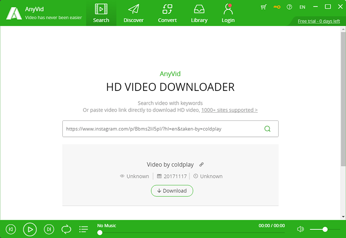Click the Free trial - 0 days left link
This screenshot has width=346, height=238.
(x=319, y=21)
